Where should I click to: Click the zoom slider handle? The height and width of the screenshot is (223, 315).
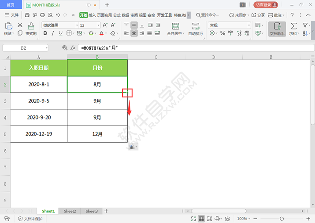[282, 219]
